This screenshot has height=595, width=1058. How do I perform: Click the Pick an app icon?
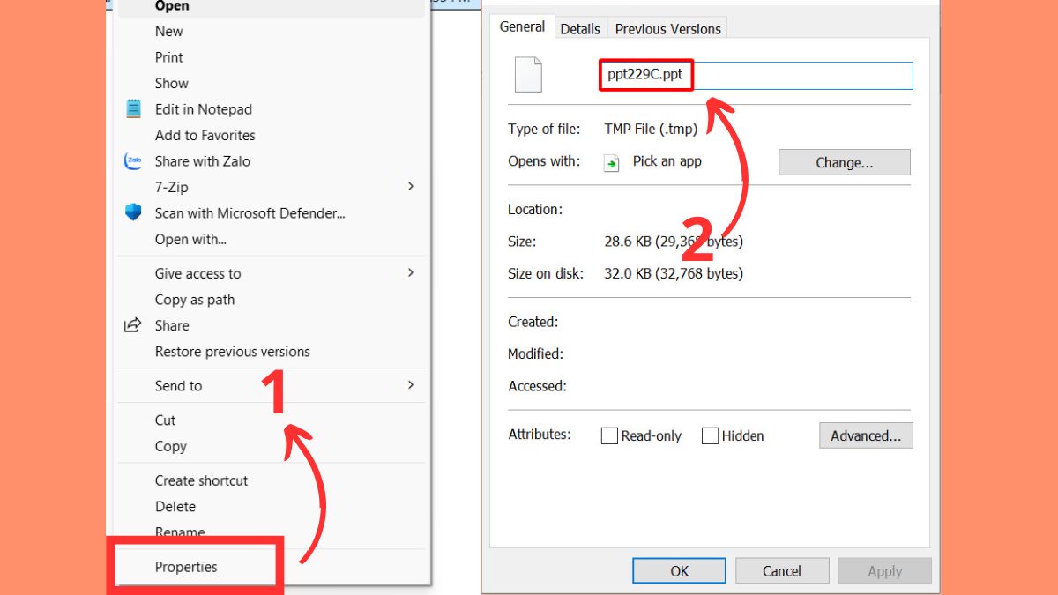click(612, 163)
